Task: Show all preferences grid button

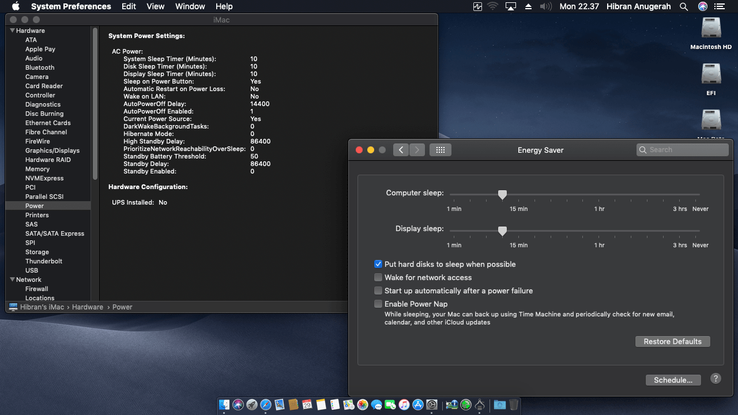Action: coord(440,150)
